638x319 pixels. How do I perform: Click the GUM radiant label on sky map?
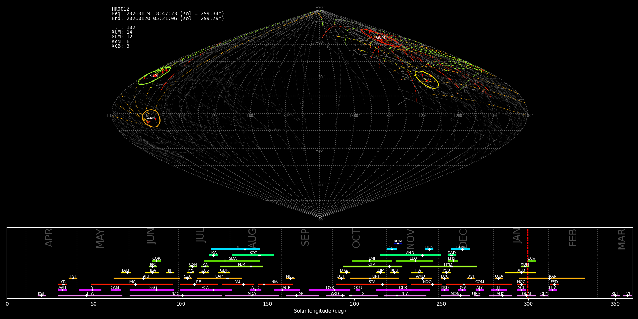[380, 37]
